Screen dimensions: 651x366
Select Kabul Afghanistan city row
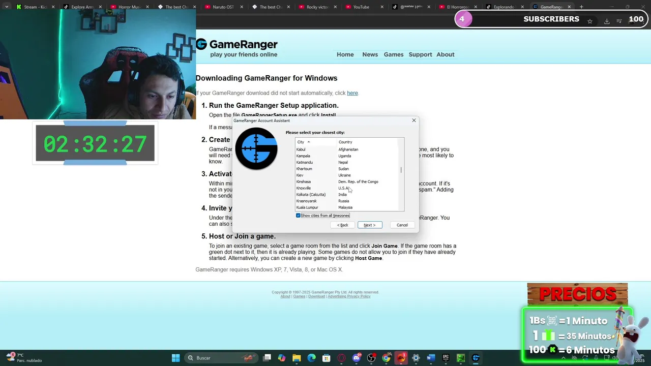point(347,149)
